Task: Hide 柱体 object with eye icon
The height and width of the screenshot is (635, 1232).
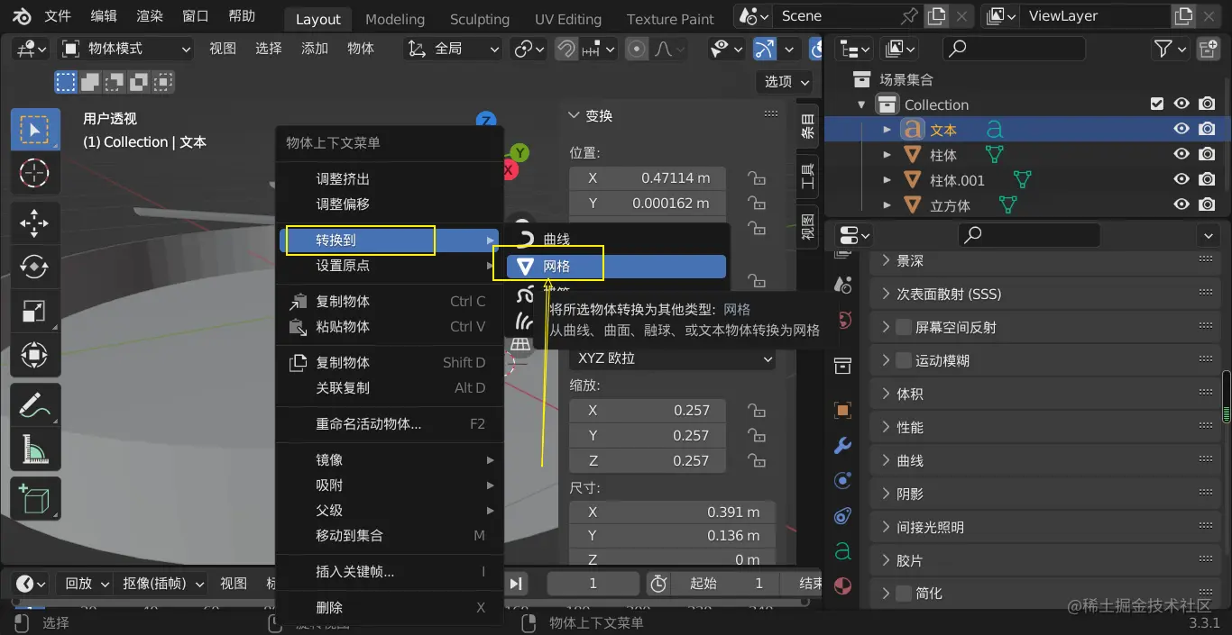Action: [1181, 155]
